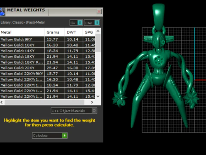Click the table scroll up arrow
This screenshot has height=155, width=206.
tap(98, 31)
